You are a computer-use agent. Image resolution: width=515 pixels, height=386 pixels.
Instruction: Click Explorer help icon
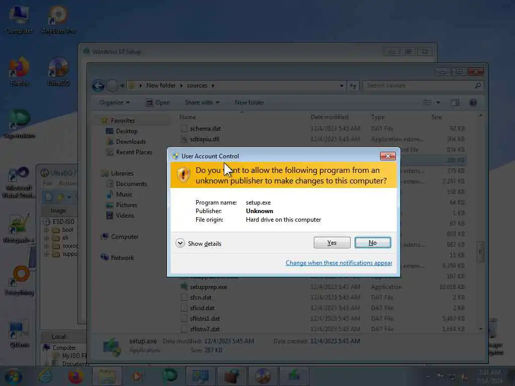[473, 103]
